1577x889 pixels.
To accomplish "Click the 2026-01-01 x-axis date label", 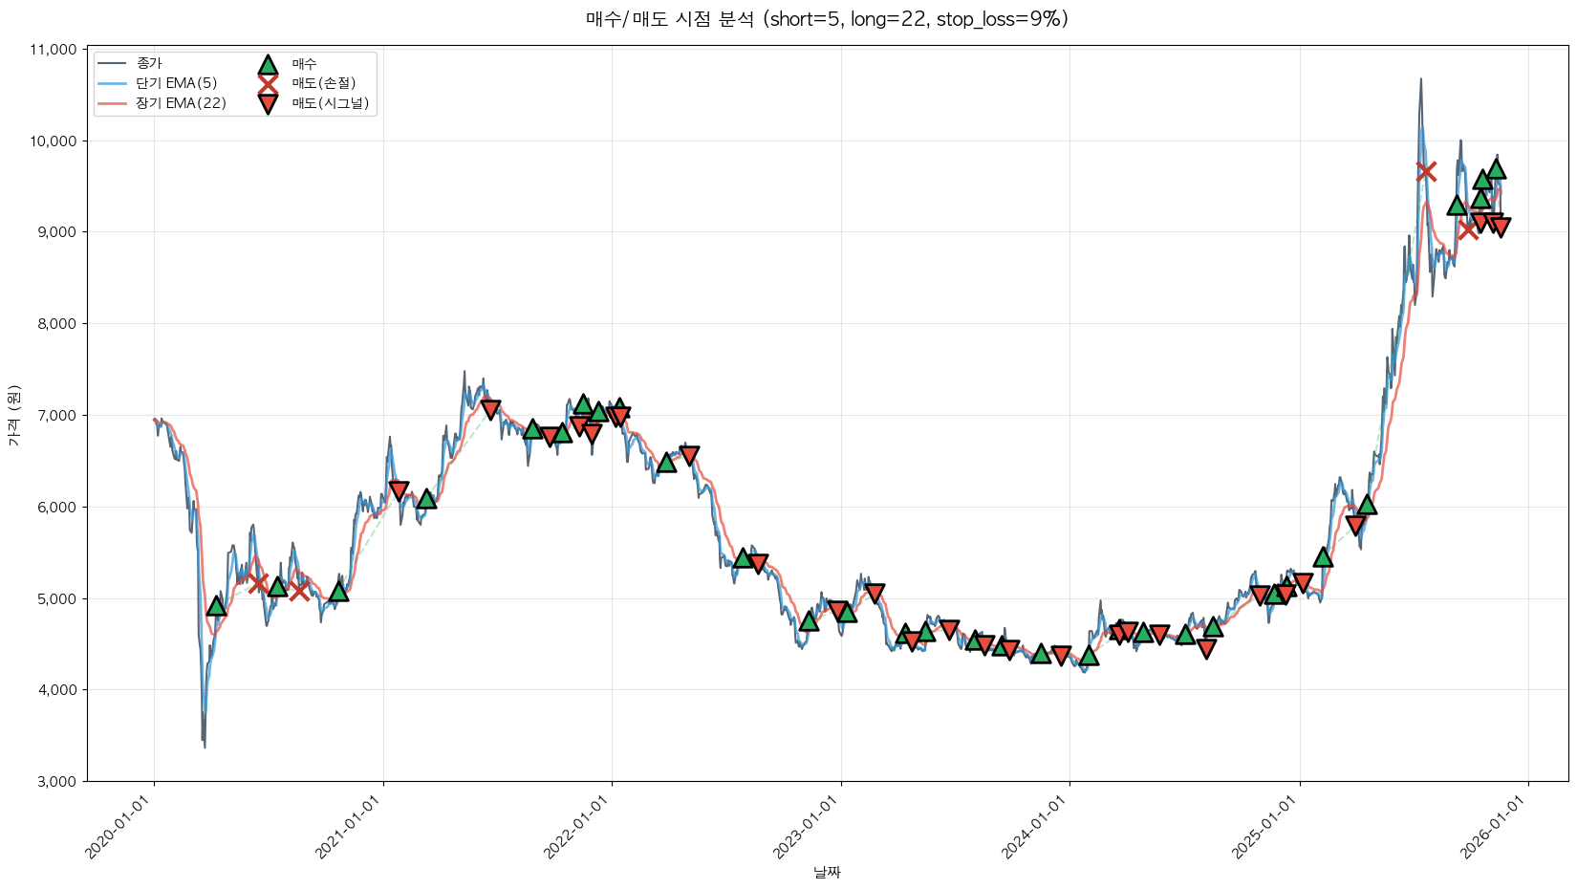I will tap(1496, 828).
